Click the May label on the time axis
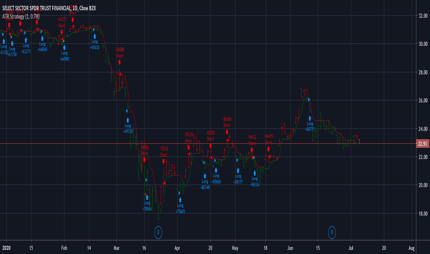Viewport: 430px width, 254px height. point(235,248)
